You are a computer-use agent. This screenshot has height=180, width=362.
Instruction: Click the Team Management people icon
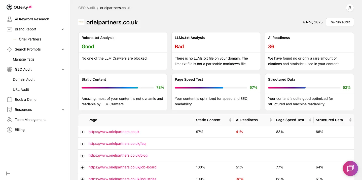(x=10, y=120)
